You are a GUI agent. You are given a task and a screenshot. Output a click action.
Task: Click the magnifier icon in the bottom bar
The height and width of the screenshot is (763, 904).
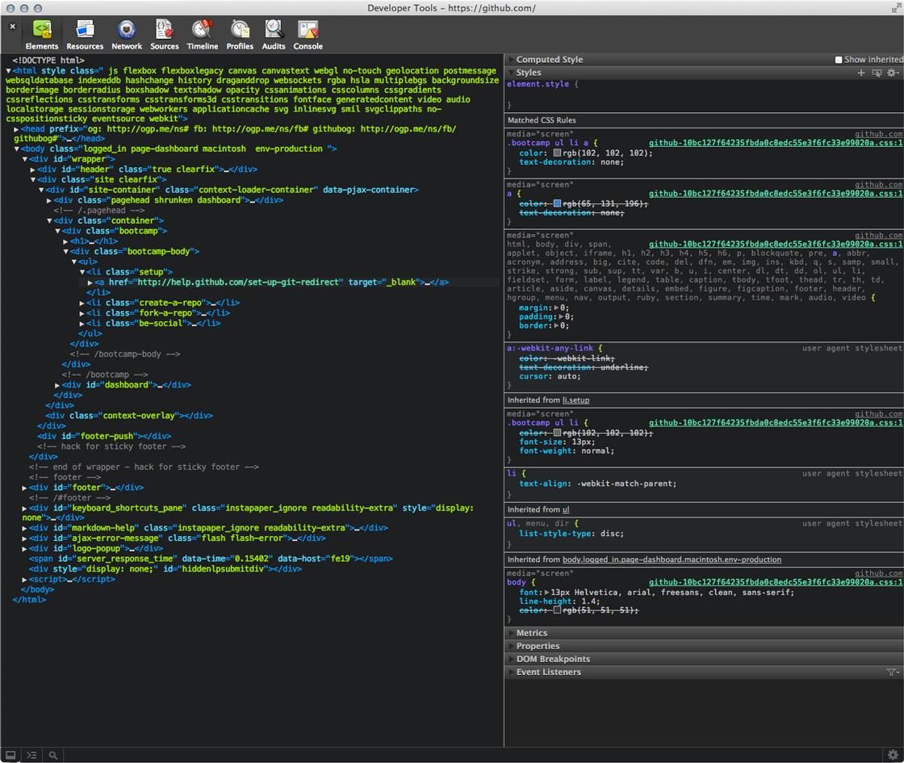point(52,755)
